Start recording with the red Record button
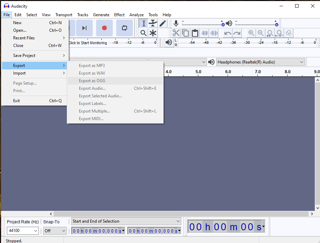 [104, 28]
